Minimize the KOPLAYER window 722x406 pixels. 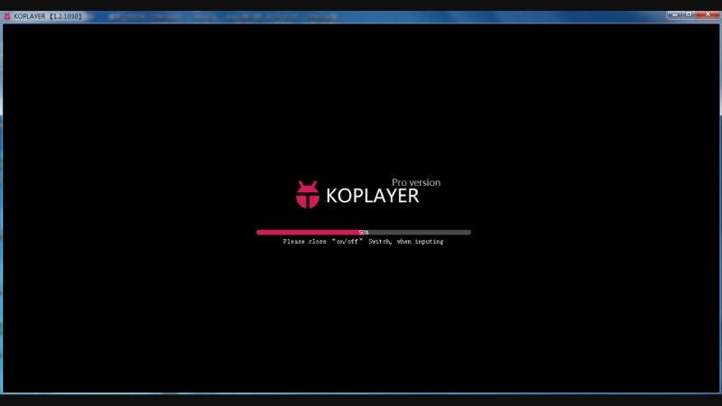click(674, 14)
